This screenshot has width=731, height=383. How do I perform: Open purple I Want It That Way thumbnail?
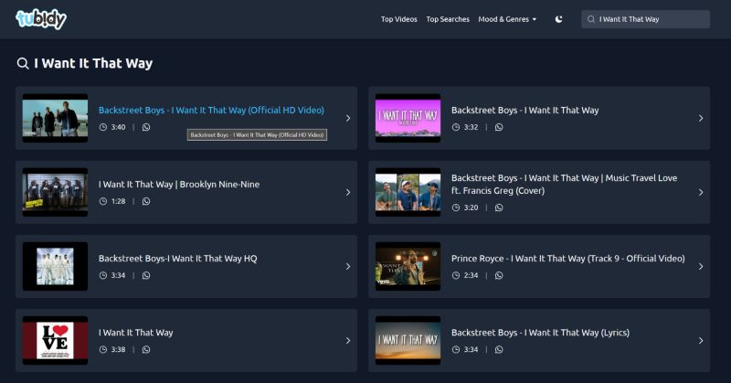coord(408,118)
